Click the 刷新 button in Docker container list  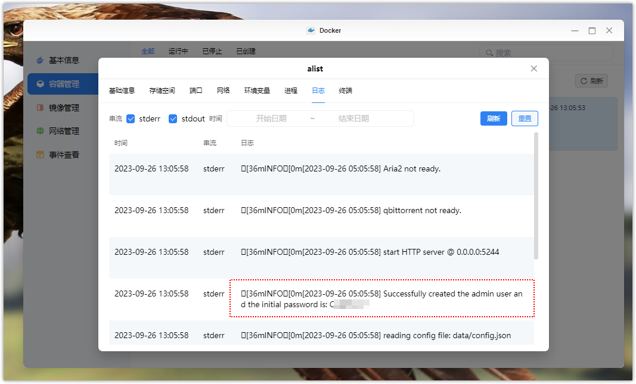point(591,81)
